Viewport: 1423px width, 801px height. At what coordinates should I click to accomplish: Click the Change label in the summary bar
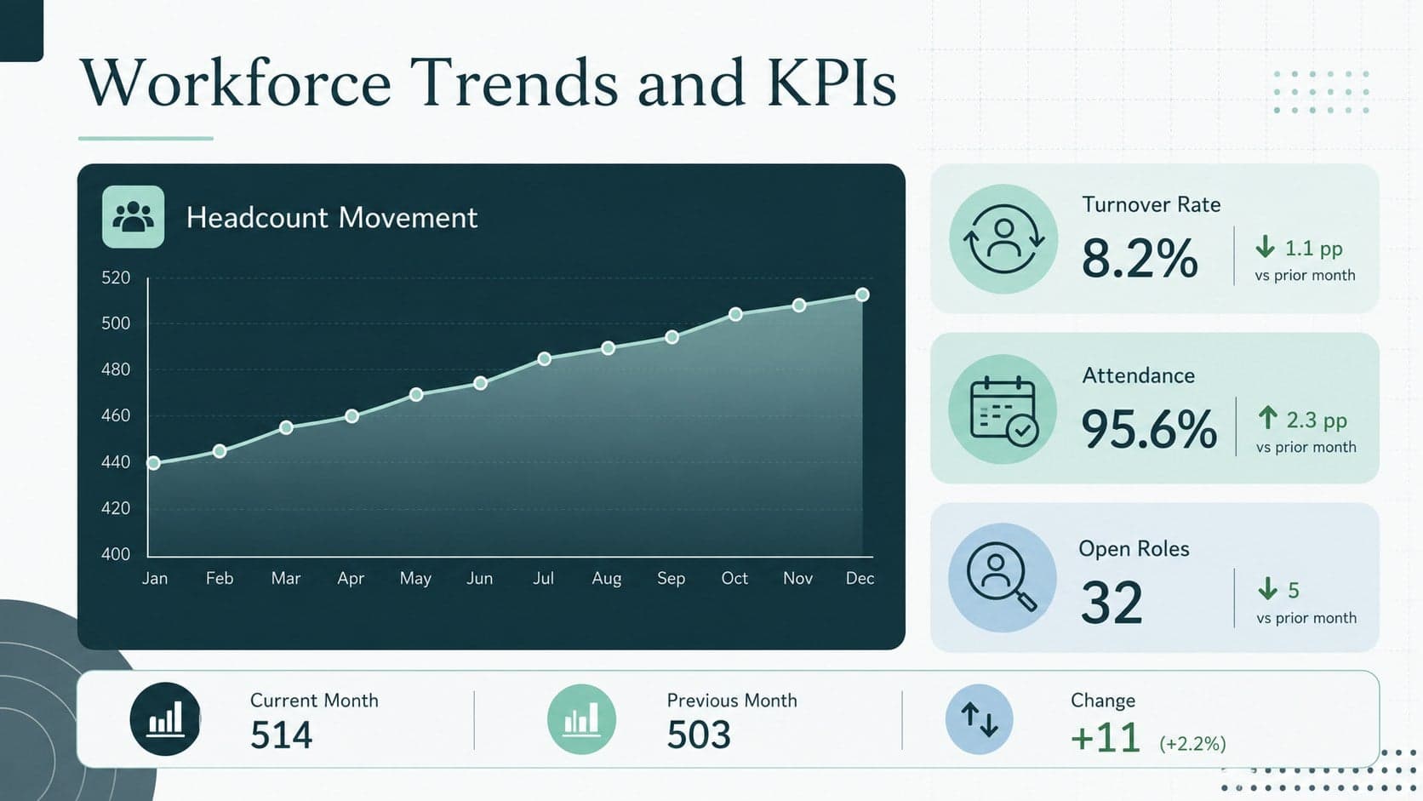point(1103,701)
